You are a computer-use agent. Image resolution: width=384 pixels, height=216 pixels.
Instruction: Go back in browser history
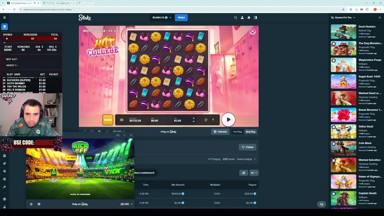4,9
